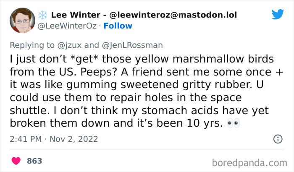Viewport: 294px width, 172px height.
Task: Open the circled info icon
Action: tap(278, 139)
